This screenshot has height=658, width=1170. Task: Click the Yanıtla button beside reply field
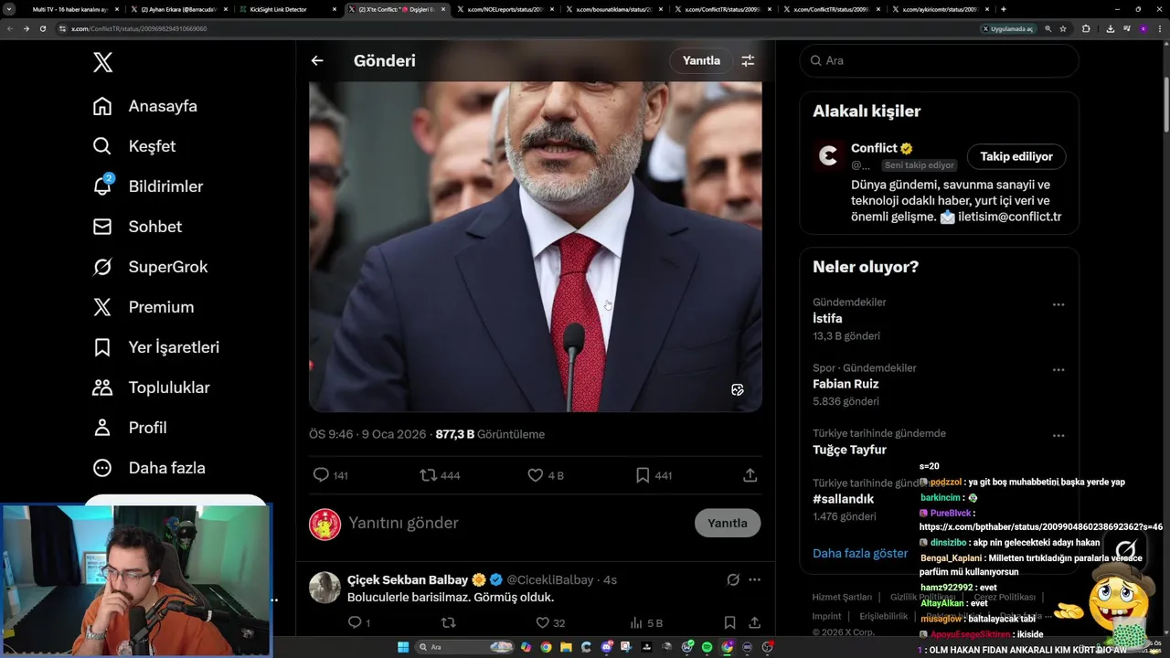tap(728, 523)
